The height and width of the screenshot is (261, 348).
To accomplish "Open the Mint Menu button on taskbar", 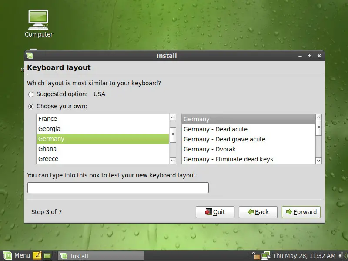I will 16,256.
